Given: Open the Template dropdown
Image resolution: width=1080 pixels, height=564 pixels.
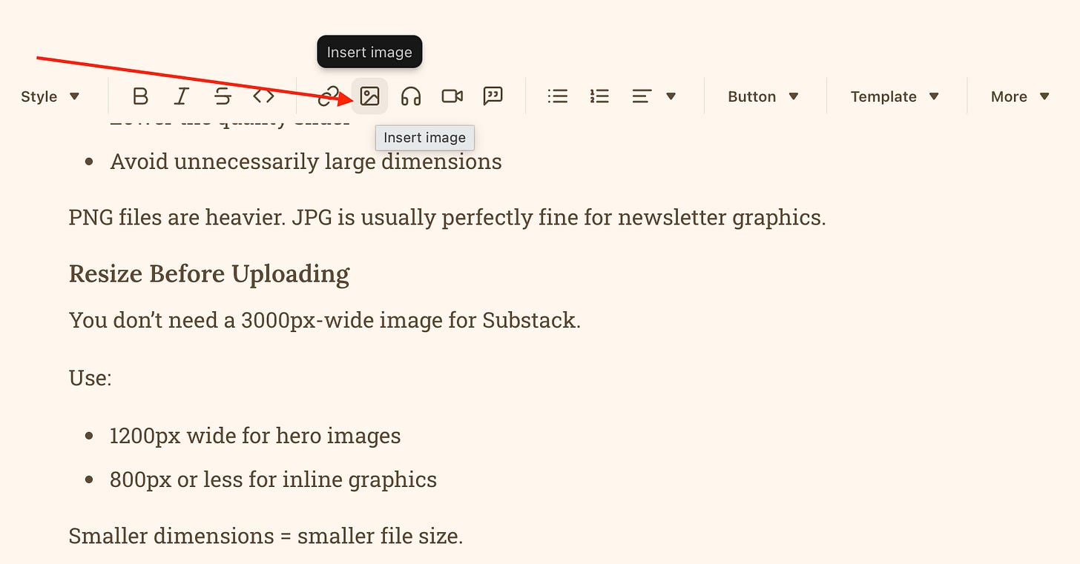Looking at the screenshot, I should click(895, 96).
